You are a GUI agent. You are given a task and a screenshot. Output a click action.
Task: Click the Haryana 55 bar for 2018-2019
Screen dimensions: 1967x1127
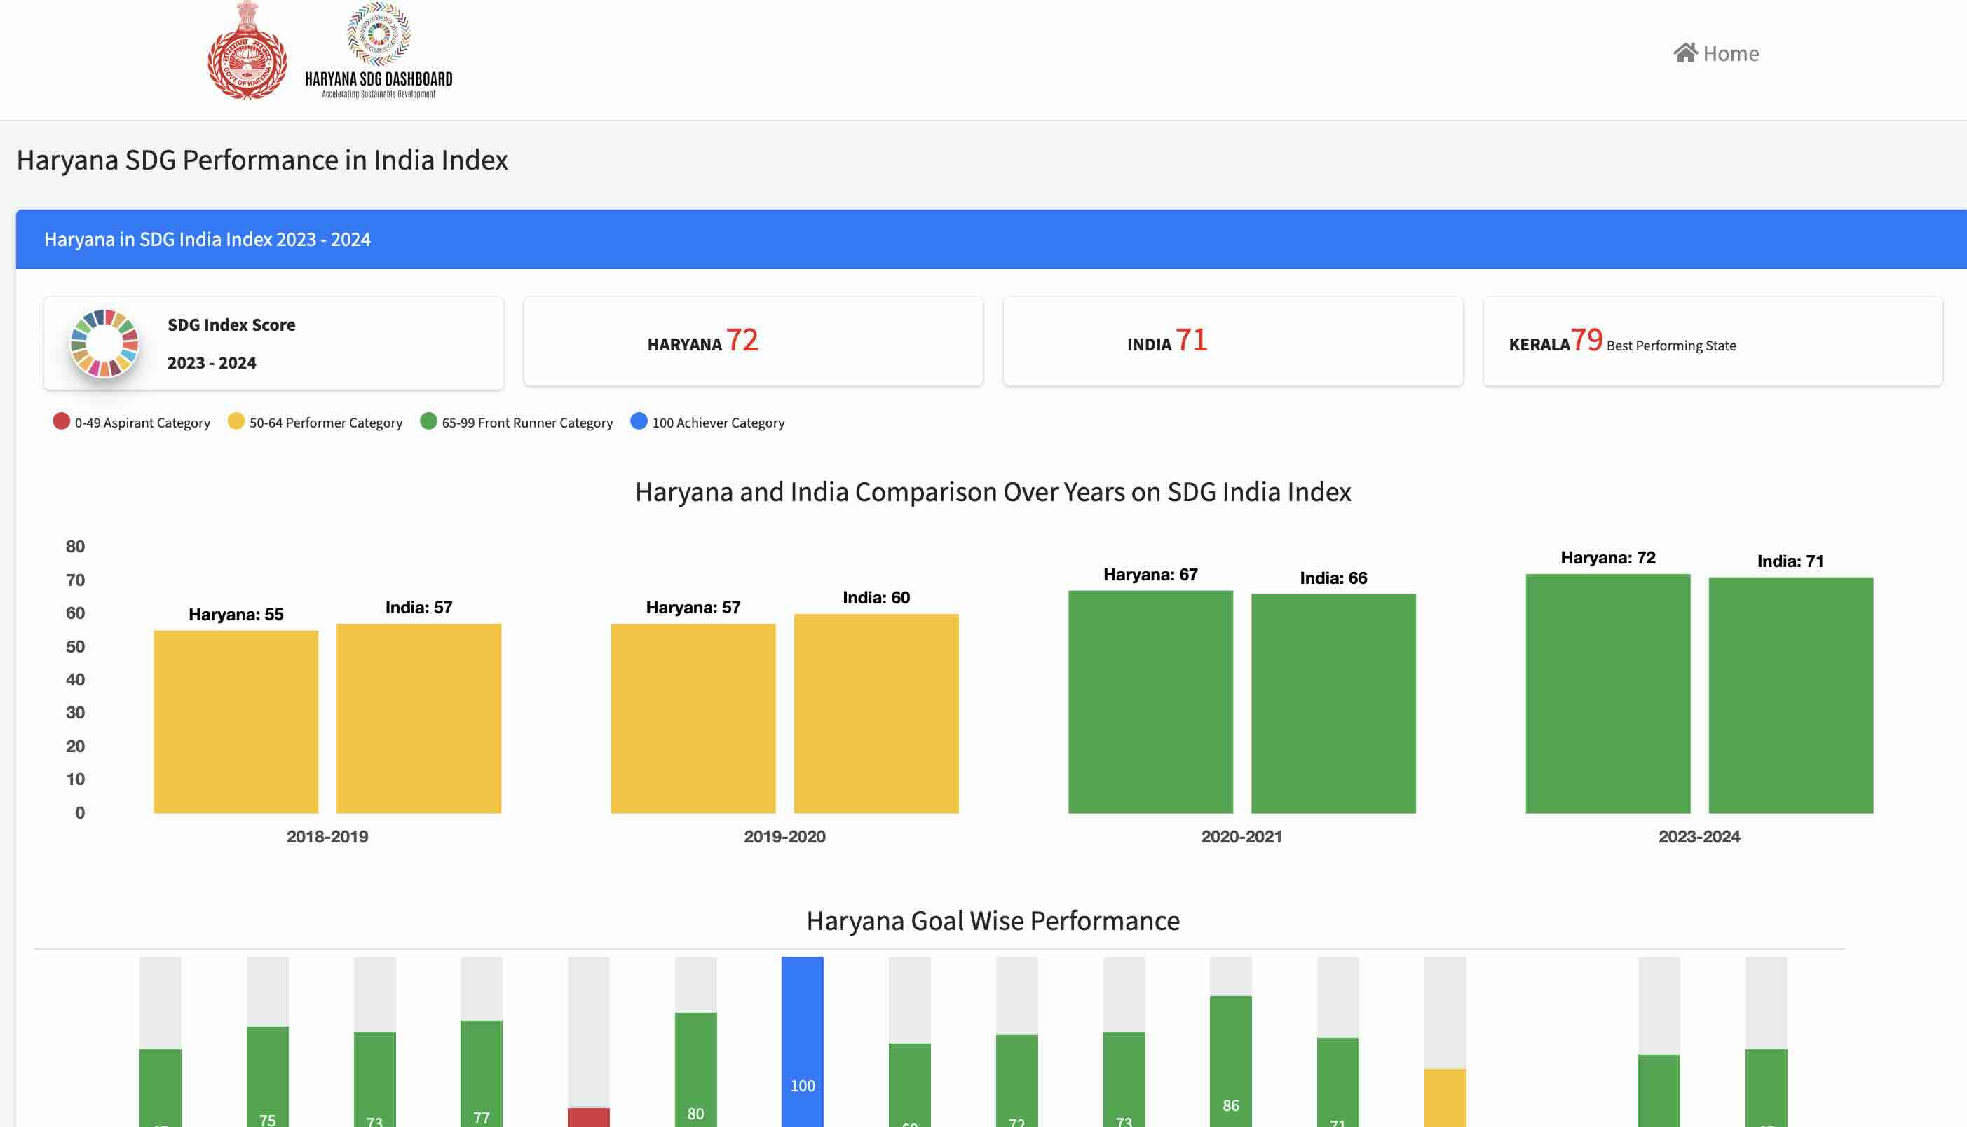pyautogui.click(x=236, y=721)
